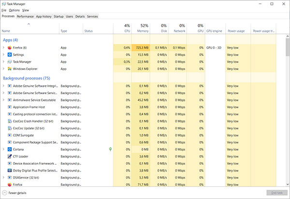The image size is (290, 199).
Task: Sort by the Name column header
Action: (x=30, y=28)
